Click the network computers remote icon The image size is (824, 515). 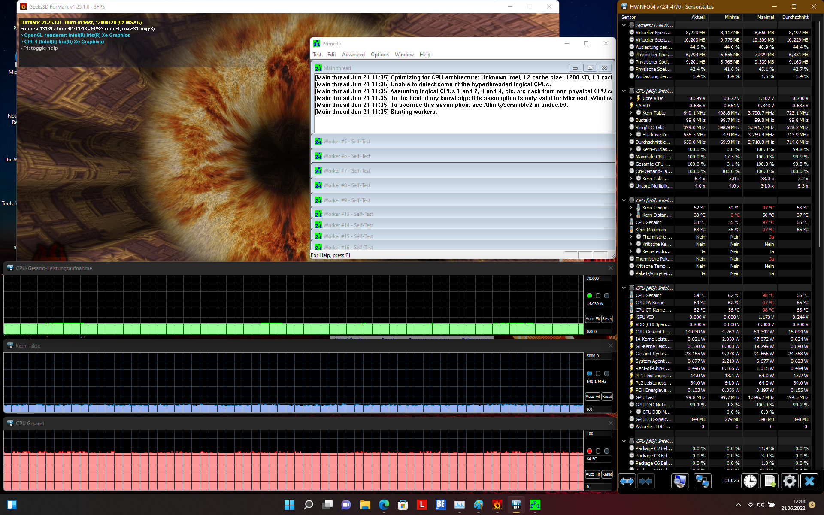702,481
